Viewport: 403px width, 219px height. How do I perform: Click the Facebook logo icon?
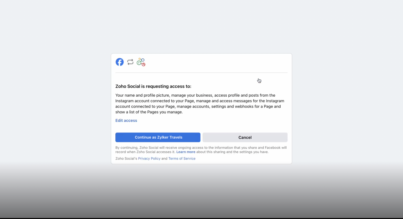(x=119, y=62)
